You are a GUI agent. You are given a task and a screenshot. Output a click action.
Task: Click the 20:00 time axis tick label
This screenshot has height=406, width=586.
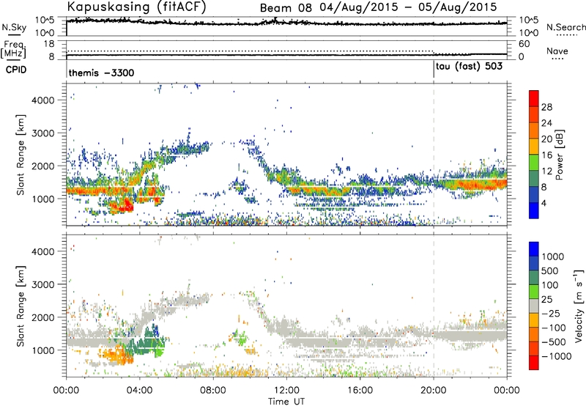point(434,391)
